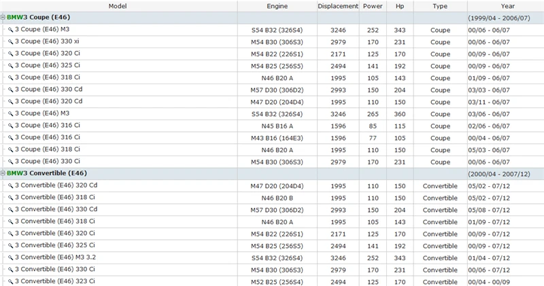This screenshot has height=286, width=544.
Task: Select 3 Convertible (E46) 318 Ci N46 B20 A model
Action: 55,221
